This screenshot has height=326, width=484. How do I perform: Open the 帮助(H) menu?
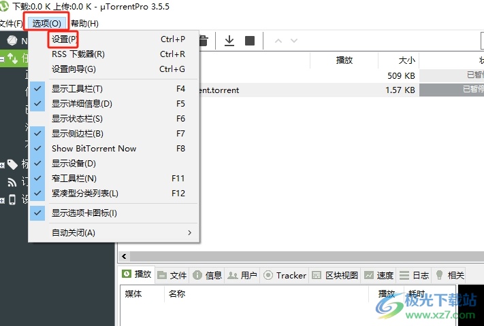pos(84,23)
